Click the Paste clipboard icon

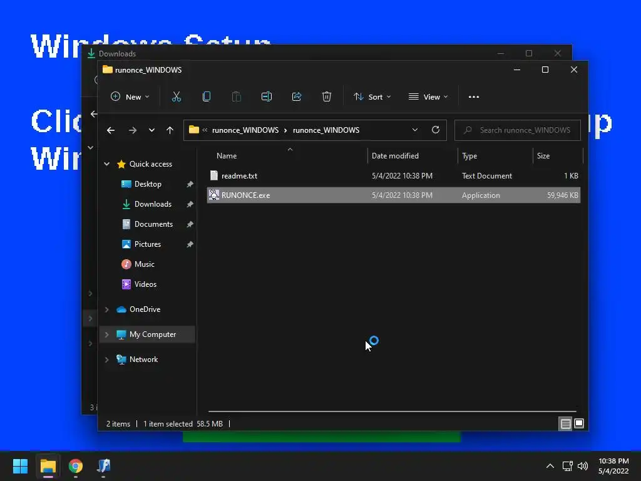coord(236,97)
